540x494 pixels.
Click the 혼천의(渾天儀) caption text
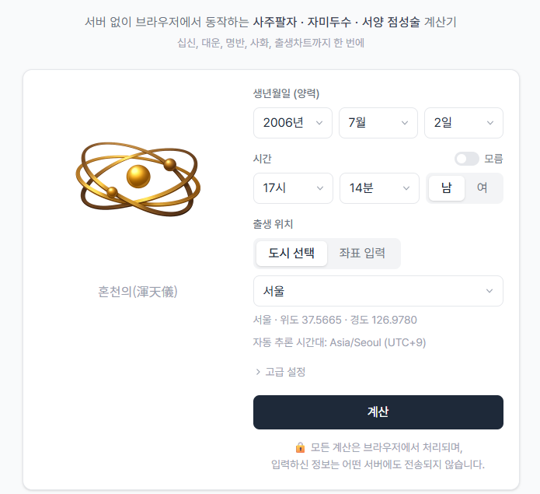click(x=138, y=292)
